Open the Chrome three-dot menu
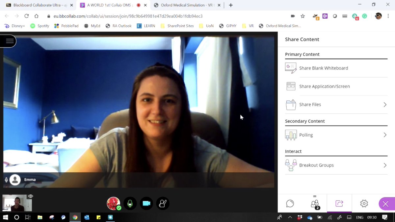The image size is (395, 222). tap(388, 16)
